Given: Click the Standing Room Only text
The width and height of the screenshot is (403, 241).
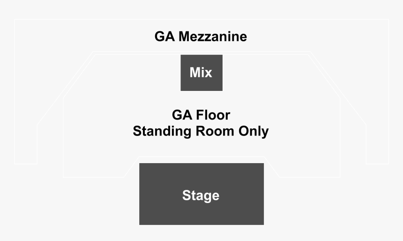Looking at the screenshot, I should [201, 131].
